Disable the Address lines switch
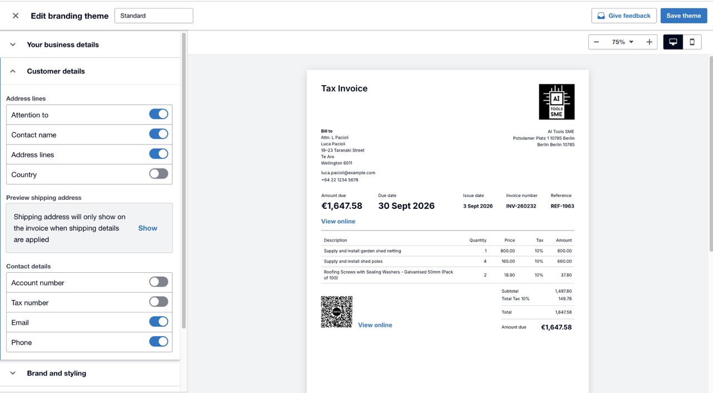This screenshot has width=713, height=393. [x=159, y=154]
